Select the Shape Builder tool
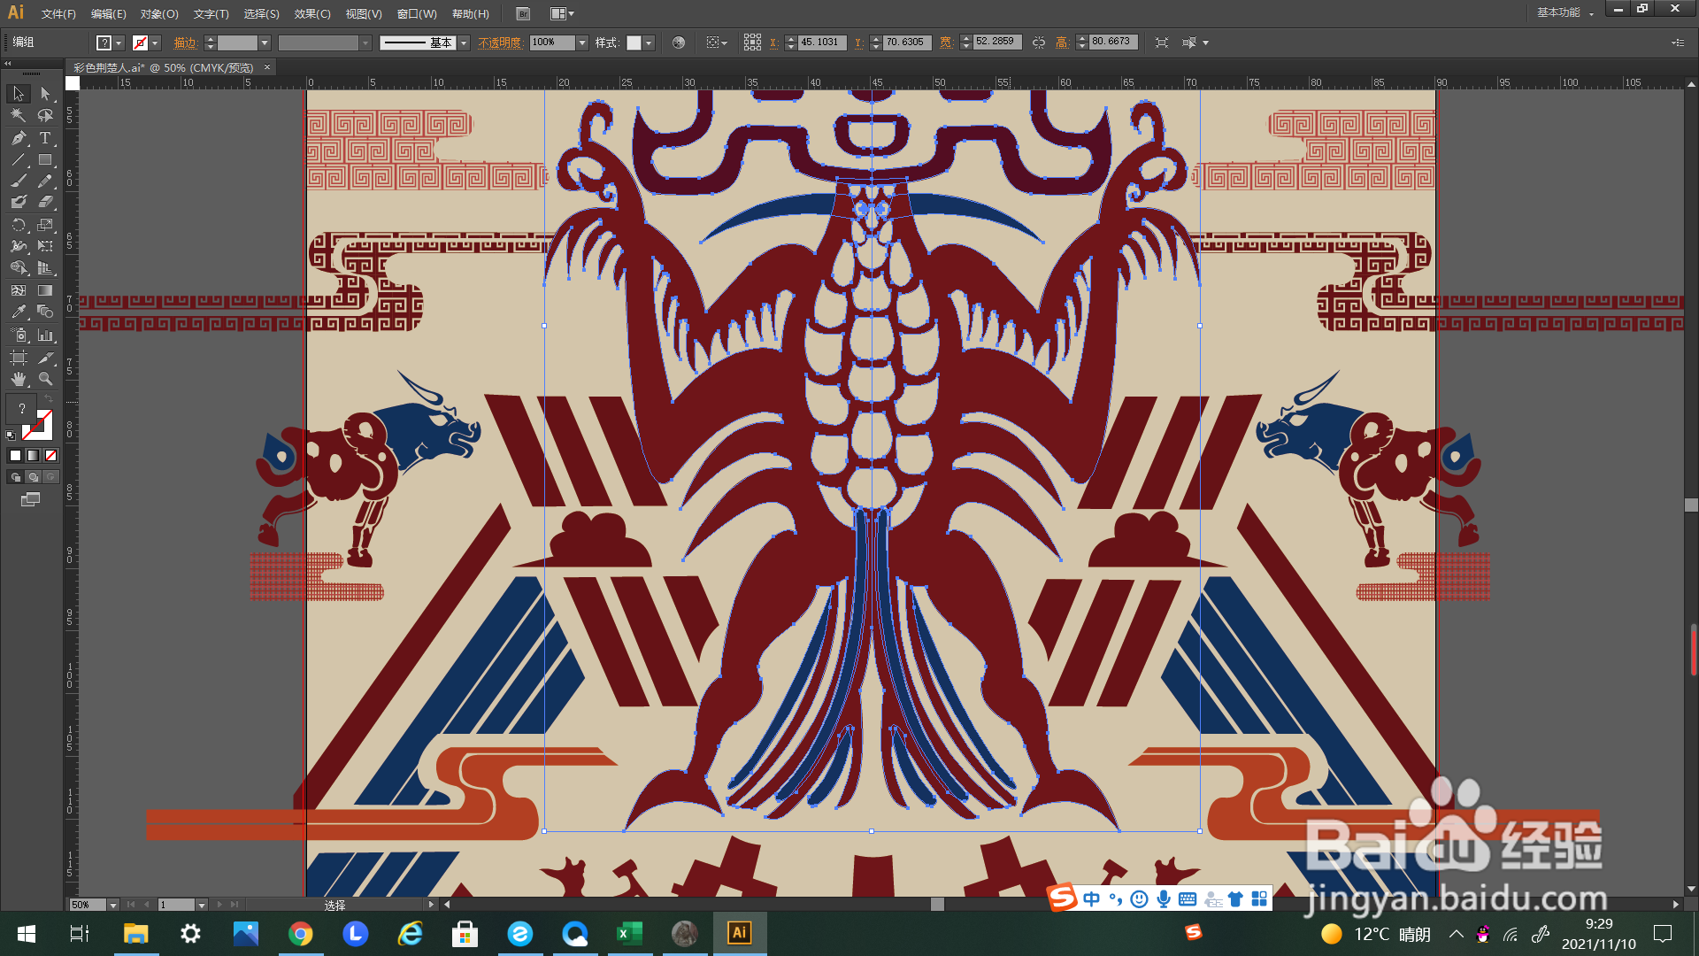The height and width of the screenshot is (956, 1699). [19, 267]
